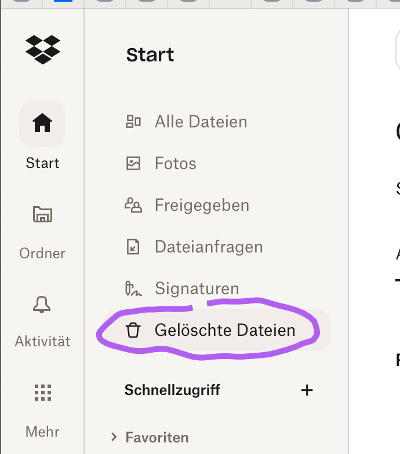400x454 pixels.
Task: Open Dateianfragen from the sidebar
Action: (209, 247)
